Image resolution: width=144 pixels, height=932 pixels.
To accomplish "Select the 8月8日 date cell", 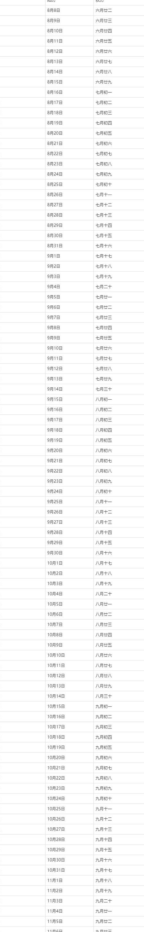I will click(69, 10).
